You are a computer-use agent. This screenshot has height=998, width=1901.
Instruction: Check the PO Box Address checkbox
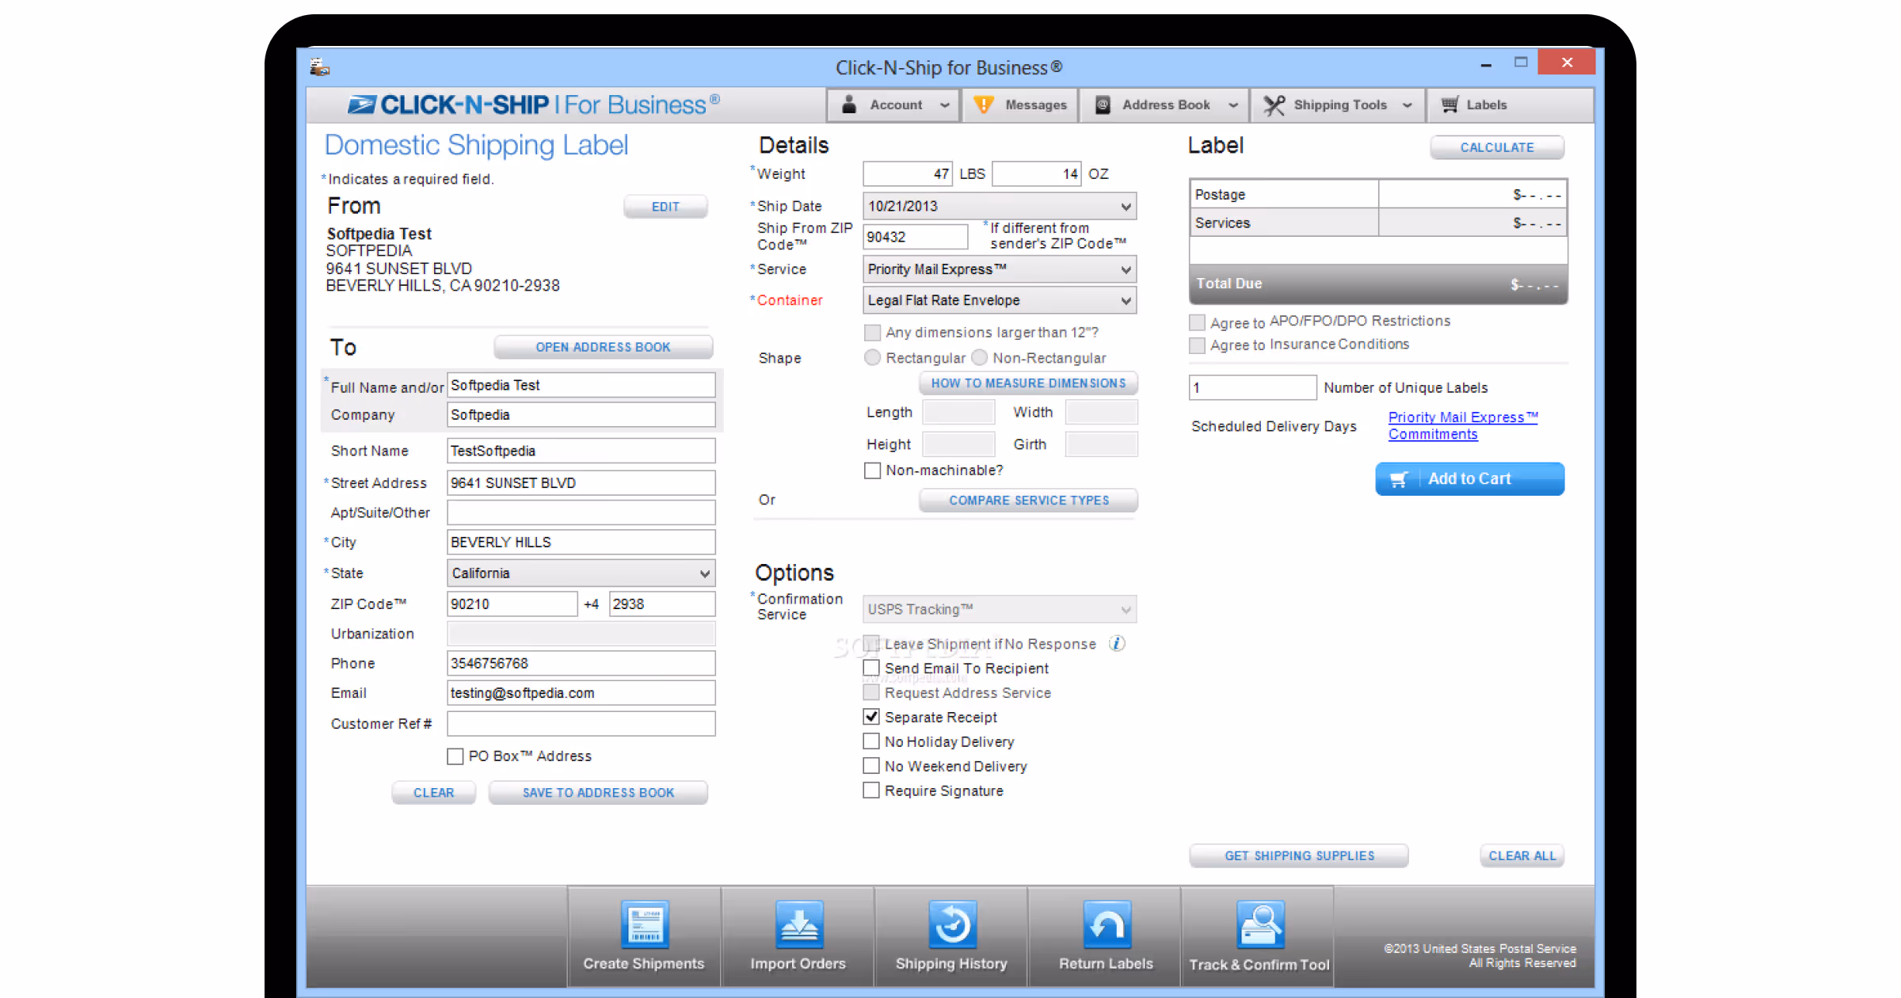click(455, 756)
